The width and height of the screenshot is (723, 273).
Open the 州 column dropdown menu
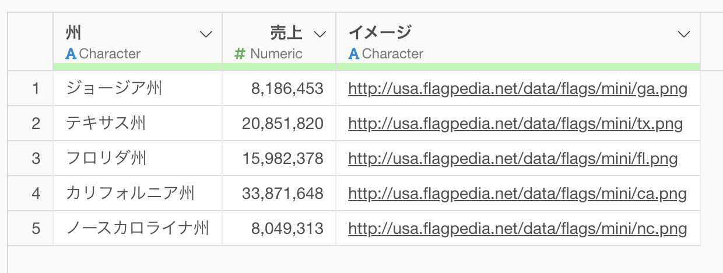206,34
